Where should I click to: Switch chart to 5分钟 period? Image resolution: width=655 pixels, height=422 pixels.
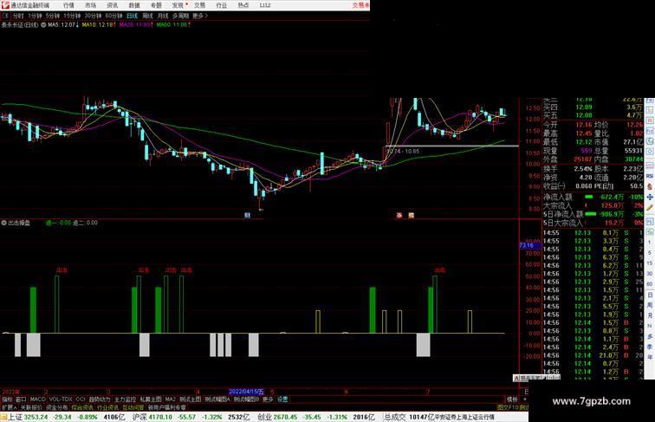click(52, 16)
